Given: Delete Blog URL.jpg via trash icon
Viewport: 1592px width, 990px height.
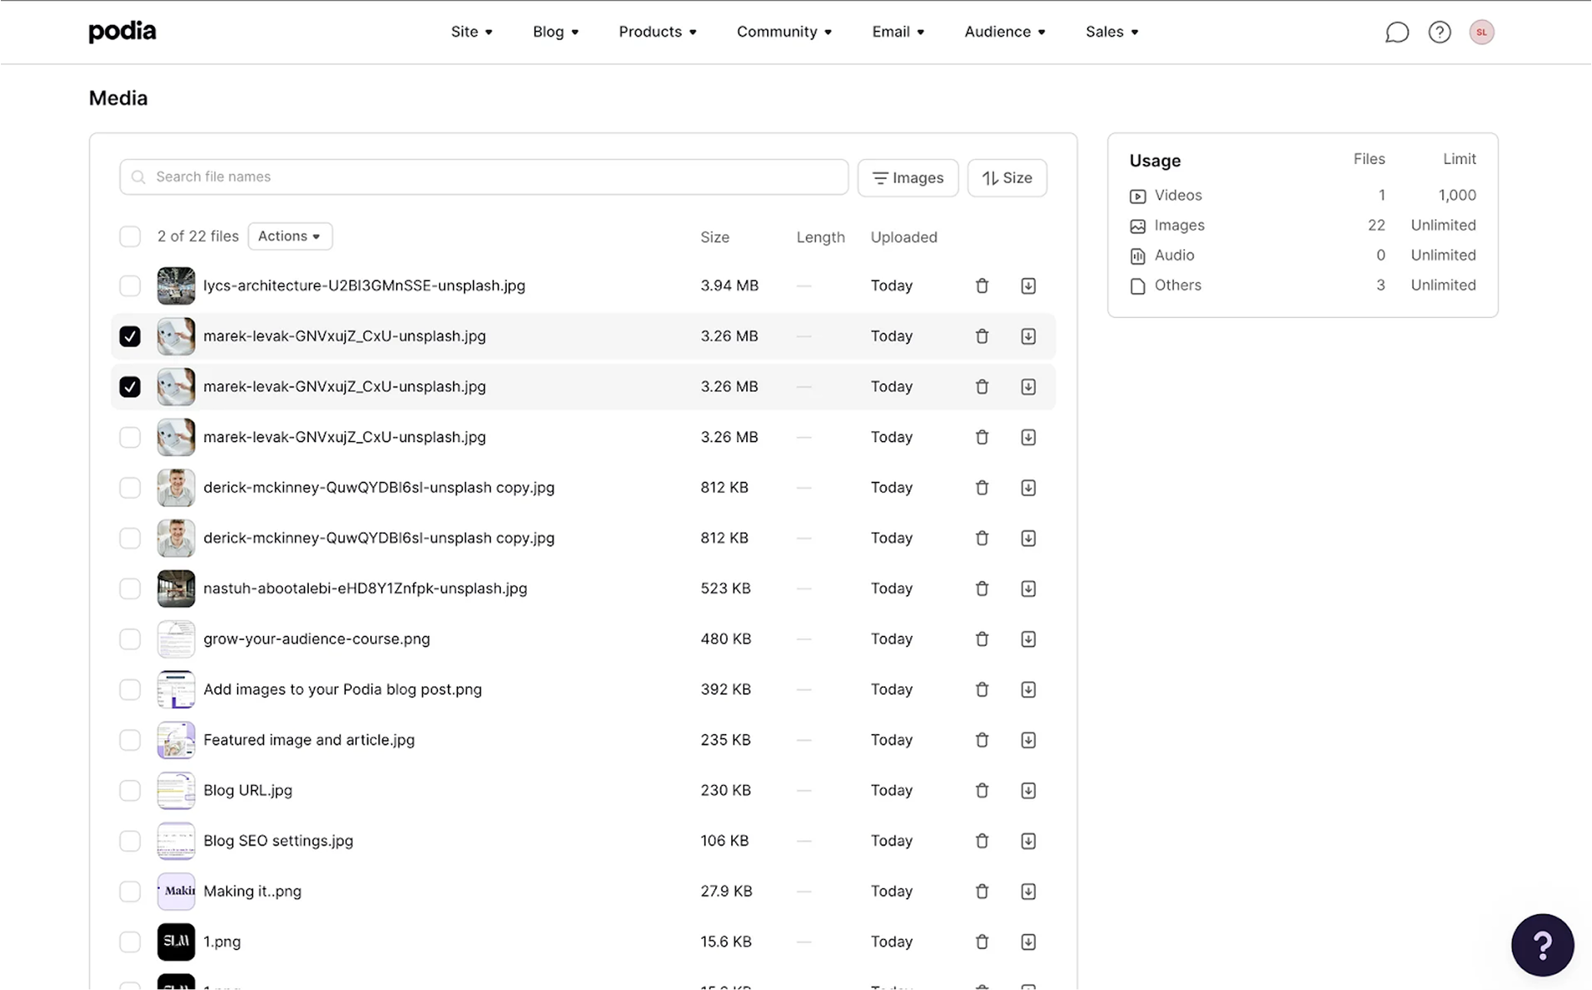Looking at the screenshot, I should click(981, 790).
